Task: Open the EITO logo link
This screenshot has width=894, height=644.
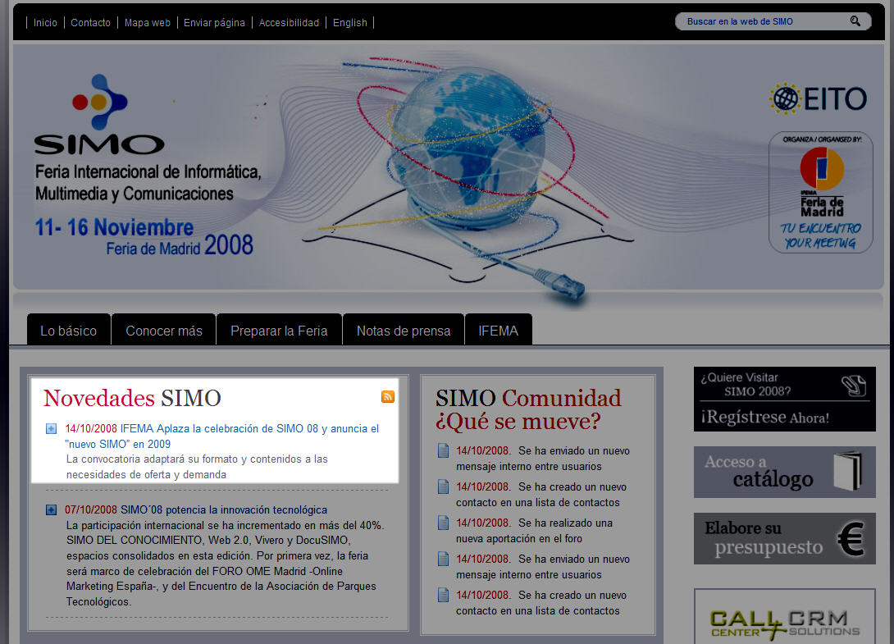Action: pyautogui.click(x=819, y=98)
